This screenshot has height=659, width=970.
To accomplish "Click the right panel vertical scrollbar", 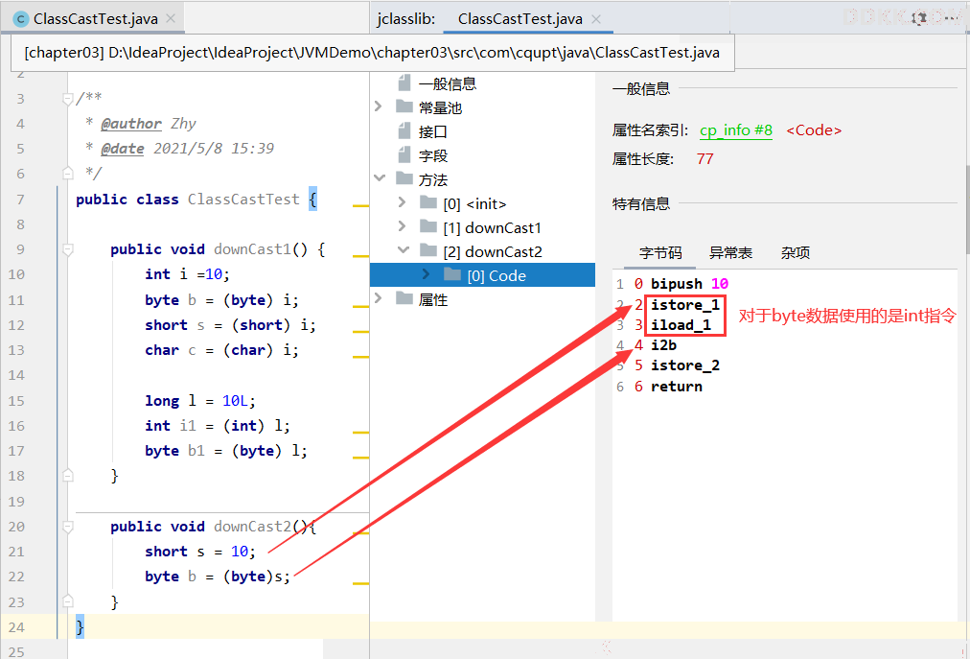I will (967, 211).
